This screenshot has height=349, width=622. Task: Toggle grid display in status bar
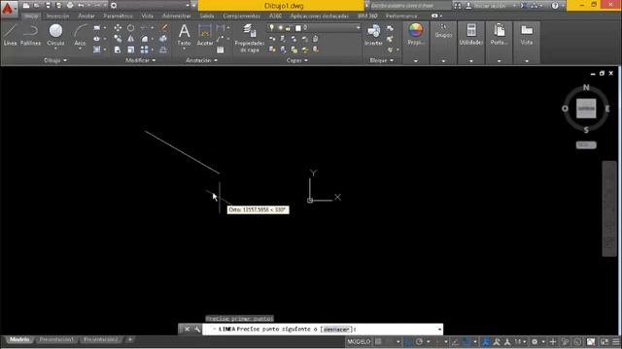pos(378,341)
